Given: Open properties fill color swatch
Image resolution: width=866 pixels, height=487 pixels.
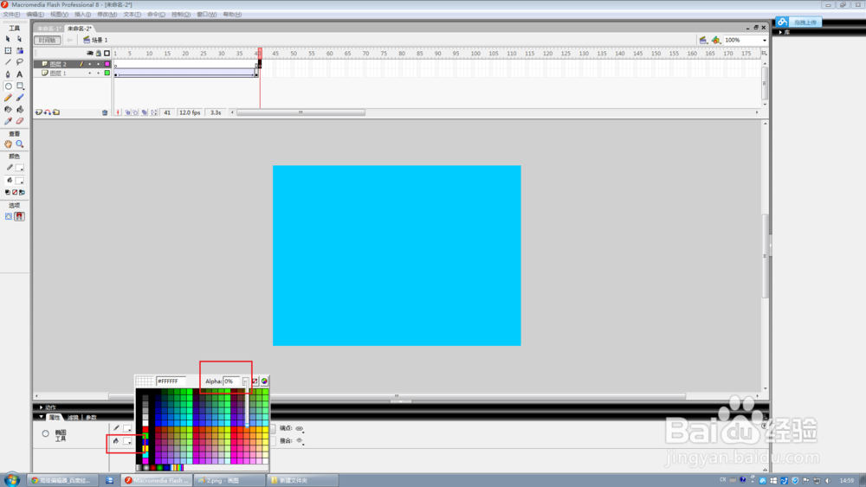Looking at the screenshot, I should (x=127, y=440).
